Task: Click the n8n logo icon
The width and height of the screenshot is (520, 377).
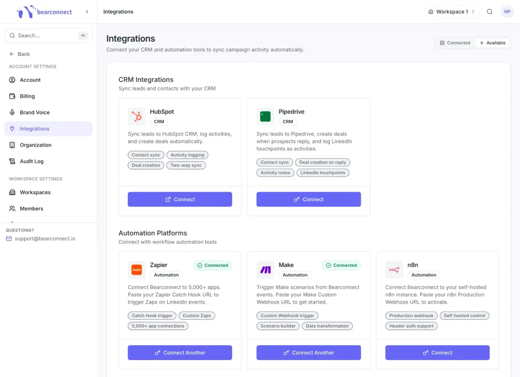Action: [x=394, y=269]
